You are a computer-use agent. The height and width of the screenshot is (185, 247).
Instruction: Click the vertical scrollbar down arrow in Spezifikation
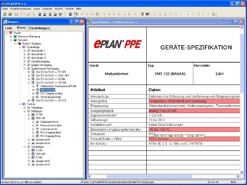tap(242, 173)
